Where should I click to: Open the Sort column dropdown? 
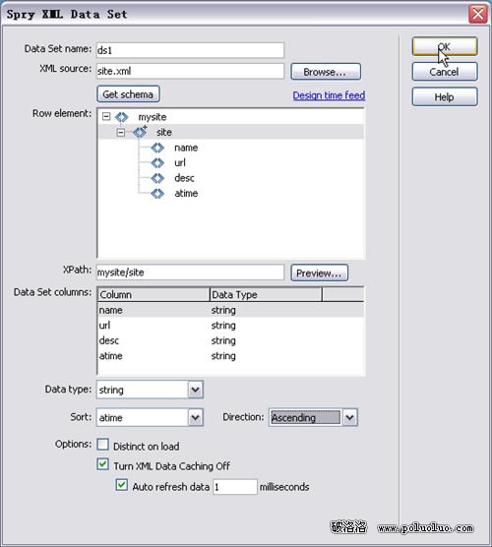pyautogui.click(x=196, y=417)
